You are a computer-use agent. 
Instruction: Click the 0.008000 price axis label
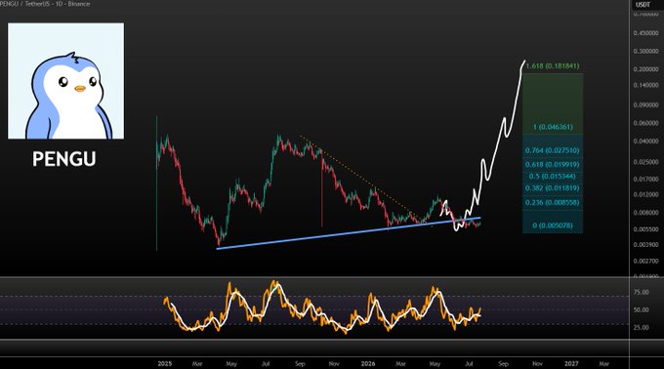pyautogui.click(x=646, y=213)
